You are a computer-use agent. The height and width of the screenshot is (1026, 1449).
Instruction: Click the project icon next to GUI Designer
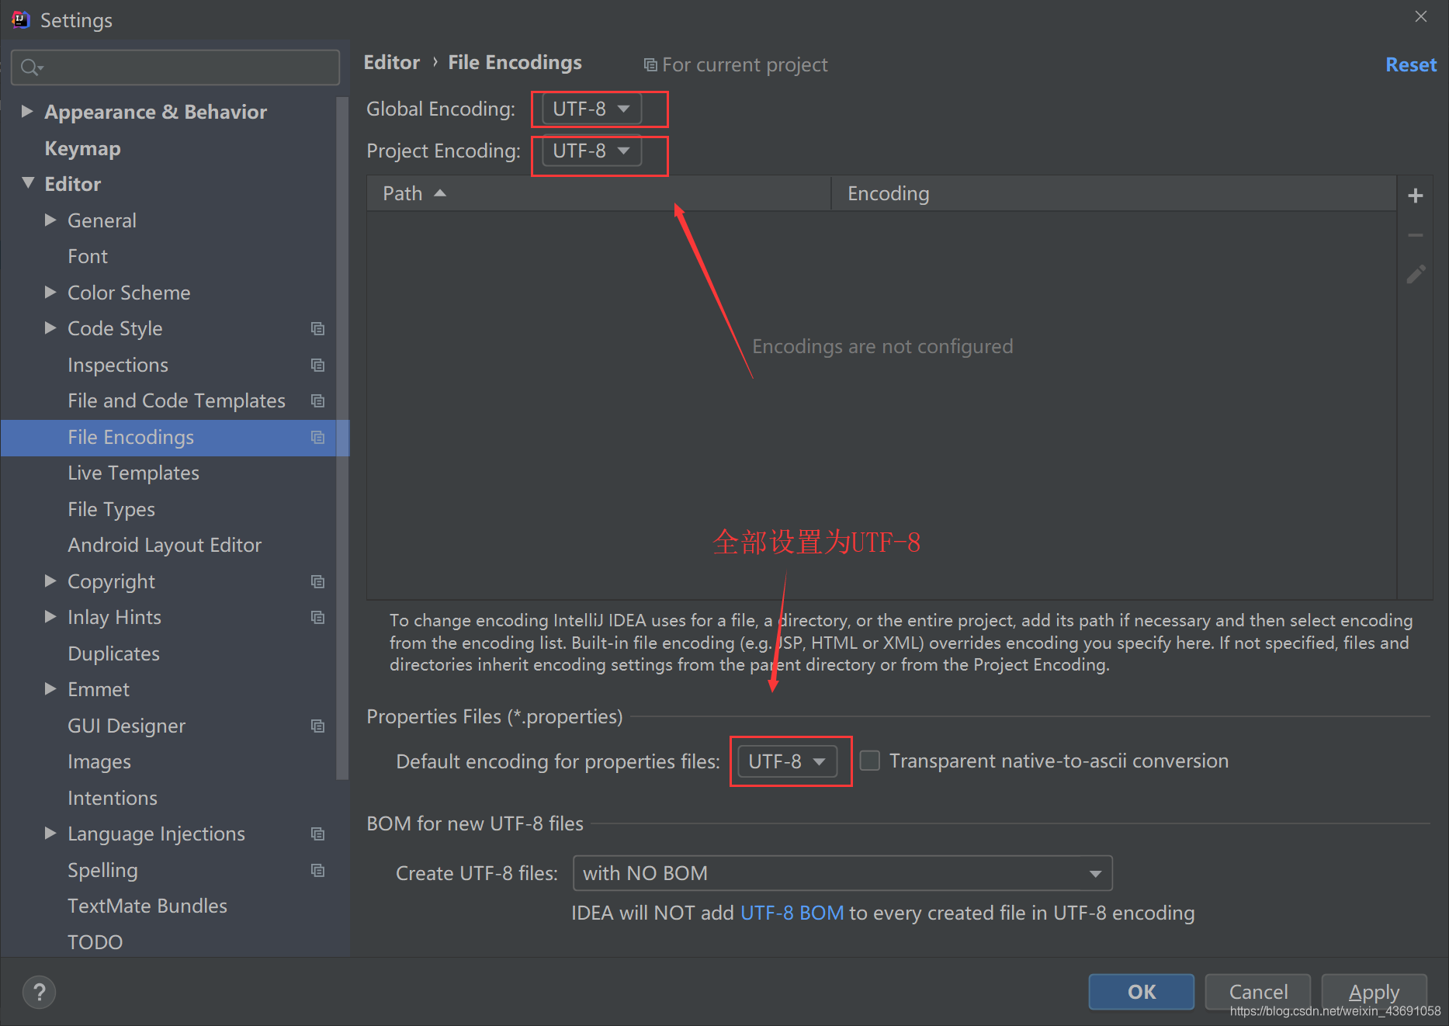point(317,726)
